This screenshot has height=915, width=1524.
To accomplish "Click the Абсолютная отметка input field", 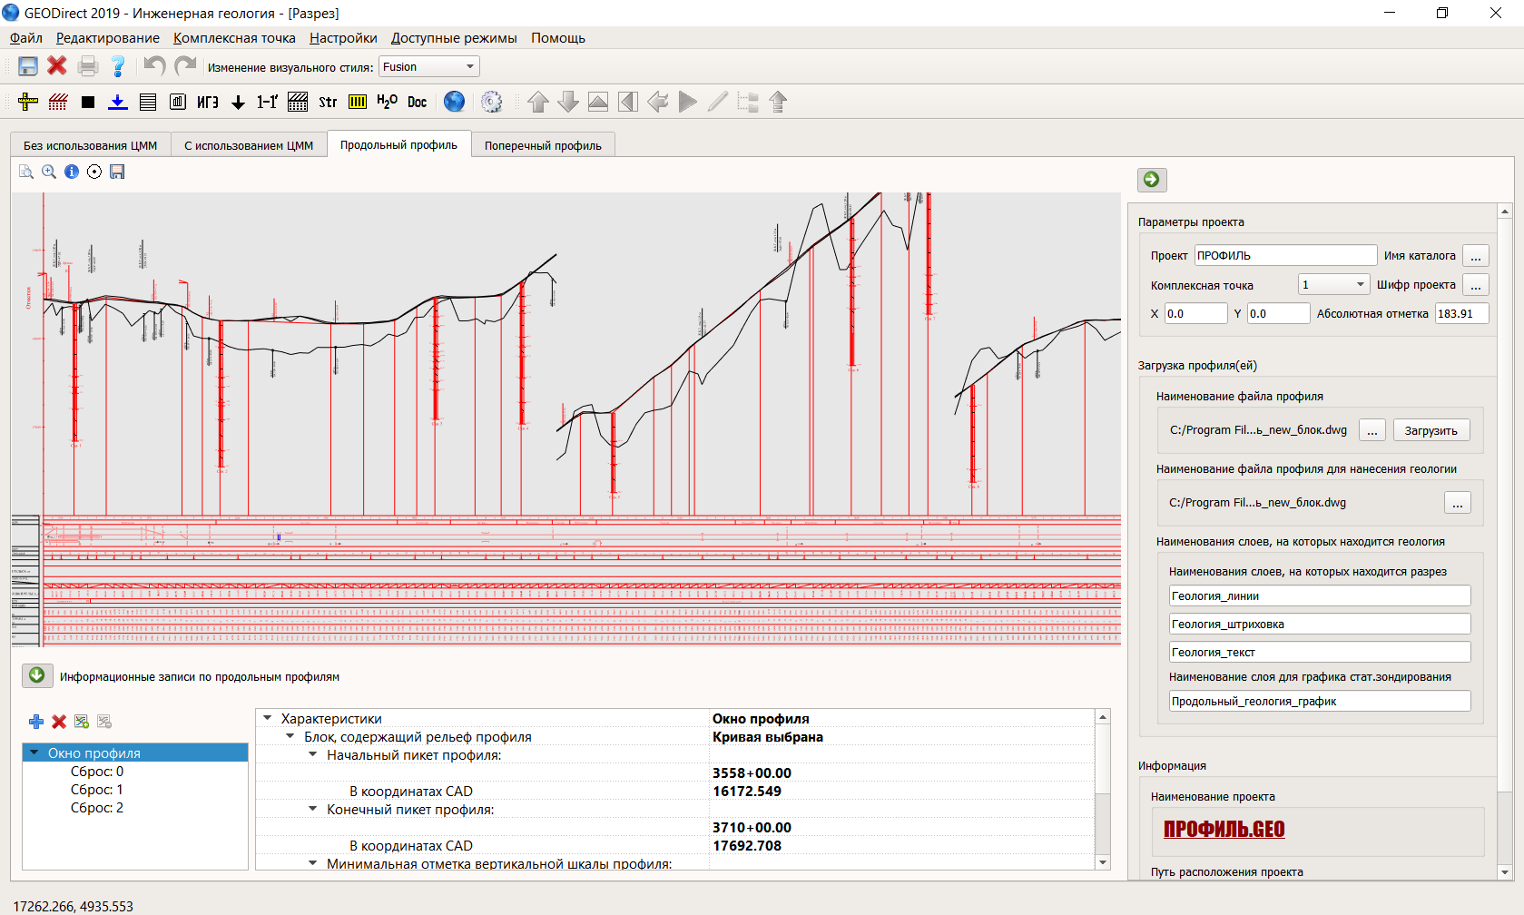I will tap(1462, 313).
